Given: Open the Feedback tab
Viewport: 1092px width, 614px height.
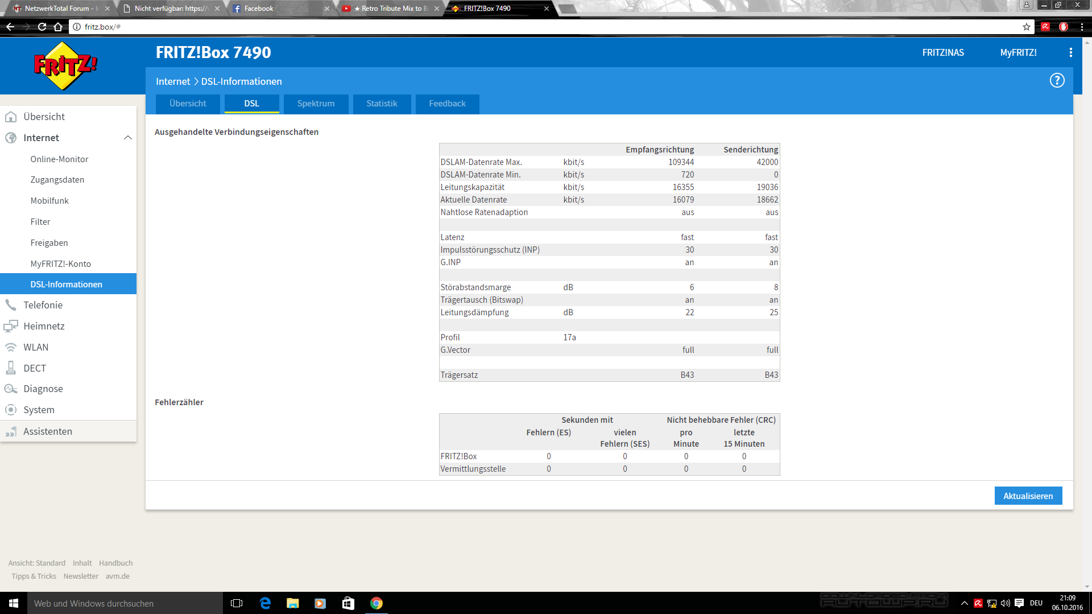Looking at the screenshot, I should 447,104.
